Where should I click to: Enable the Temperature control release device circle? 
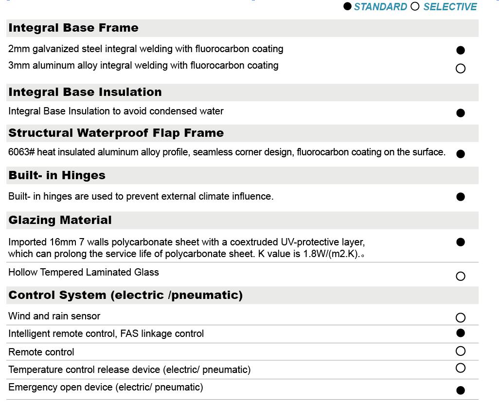coord(461,368)
